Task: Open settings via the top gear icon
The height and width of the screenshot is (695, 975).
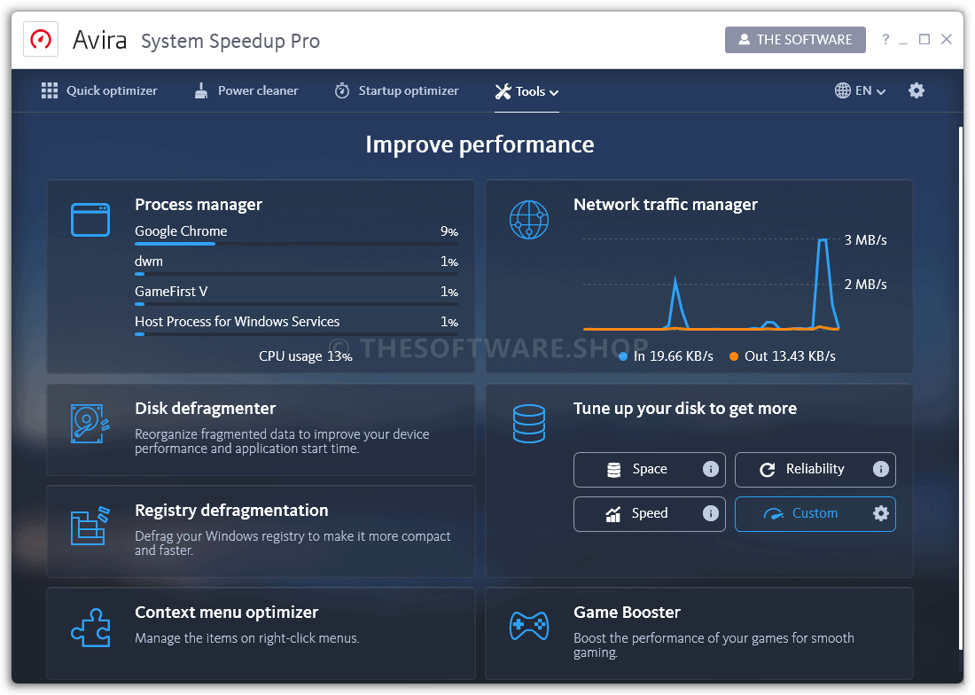Action: (916, 90)
